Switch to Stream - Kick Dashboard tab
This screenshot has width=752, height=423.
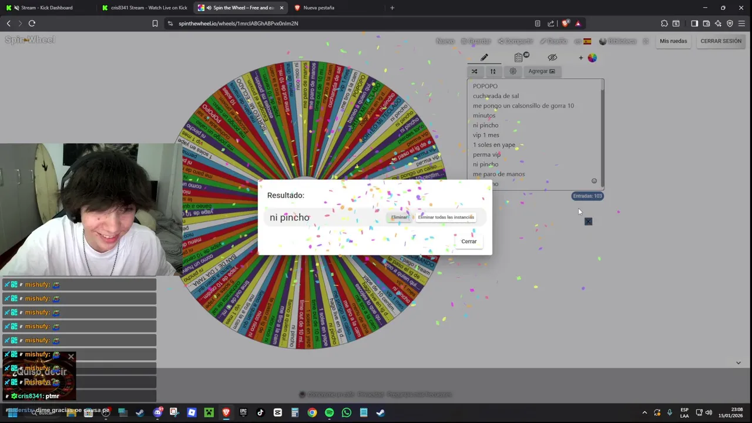47,8
